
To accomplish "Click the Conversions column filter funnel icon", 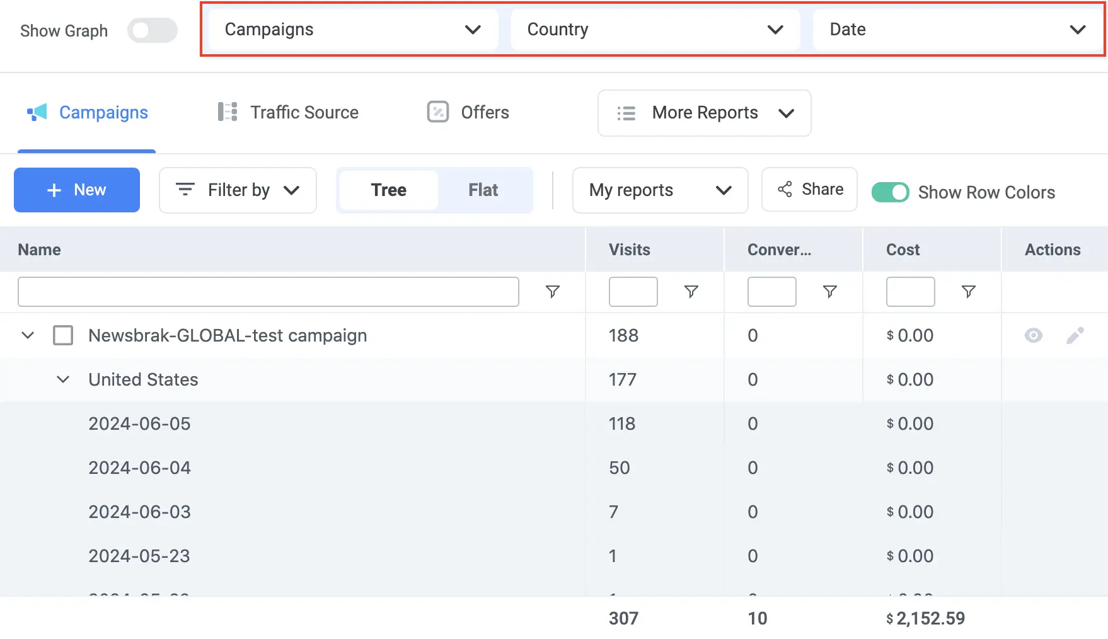I will pyautogui.click(x=829, y=292).
